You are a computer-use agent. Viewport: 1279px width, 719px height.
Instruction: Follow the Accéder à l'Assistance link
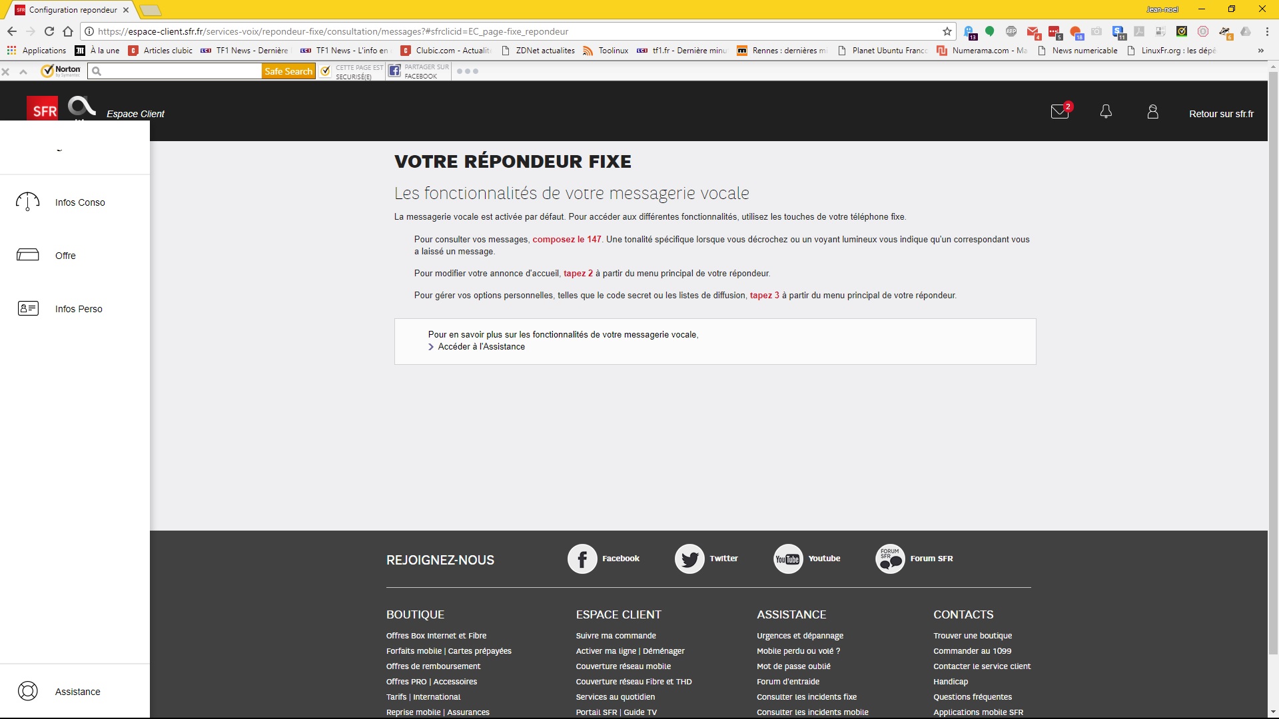(x=481, y=347)
